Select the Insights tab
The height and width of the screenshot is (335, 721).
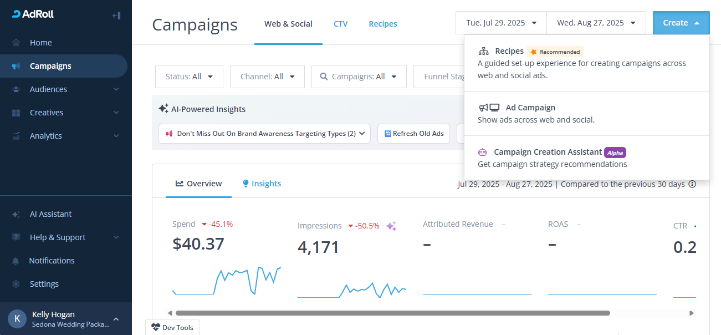click(262, 184)
